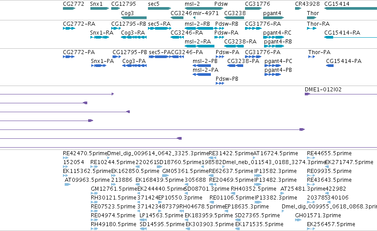Click the Cog3 gene glyph
Viewport: 377px width, 231px height.
coord(134,18)
